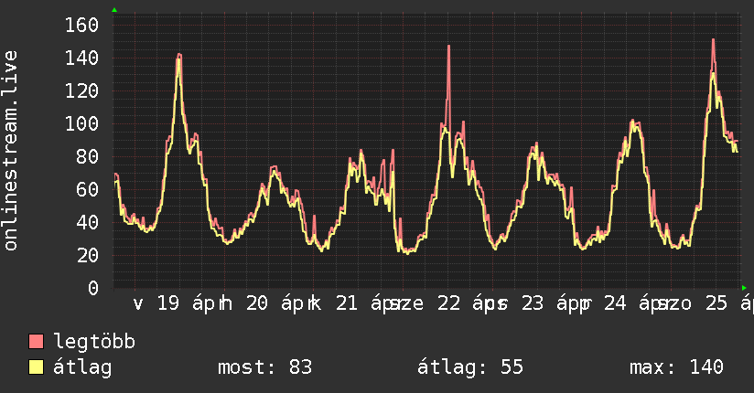Click the 'átlag: 55' statistic
Image resolution: width=754 pixels, height=393 pixels.
pyautogui.click(x=469, y=367)
